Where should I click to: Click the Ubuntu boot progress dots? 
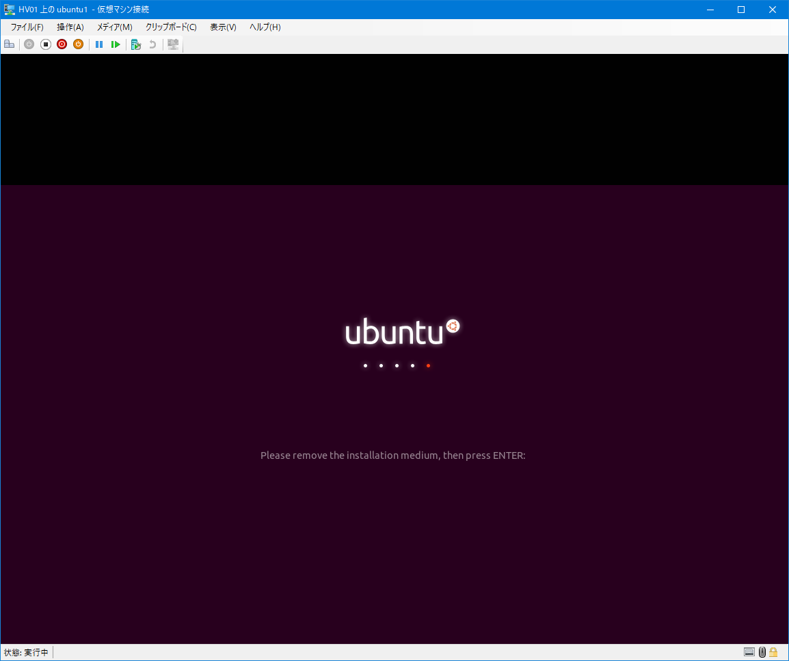pyautogui.click(x=397, y=365)
